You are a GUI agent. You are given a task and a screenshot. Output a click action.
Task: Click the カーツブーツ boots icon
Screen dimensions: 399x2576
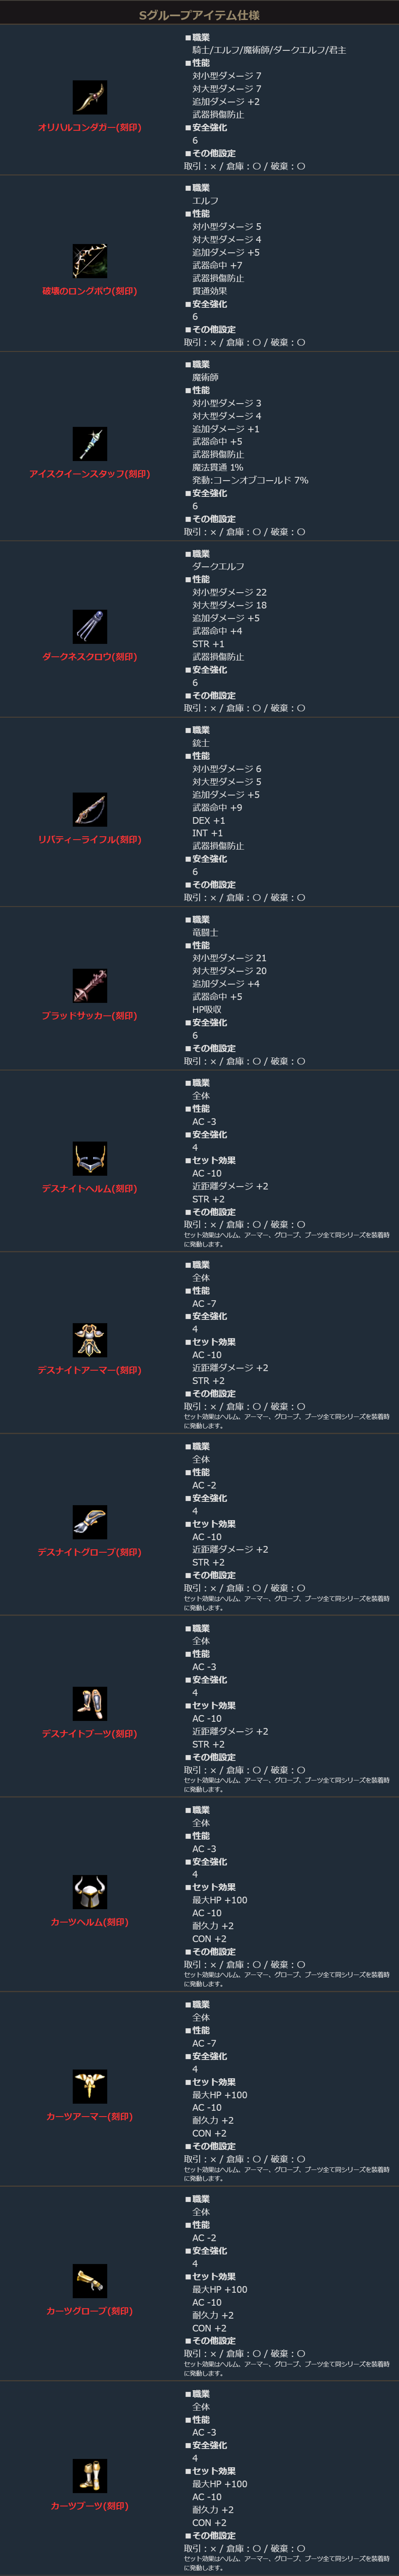90,2475
